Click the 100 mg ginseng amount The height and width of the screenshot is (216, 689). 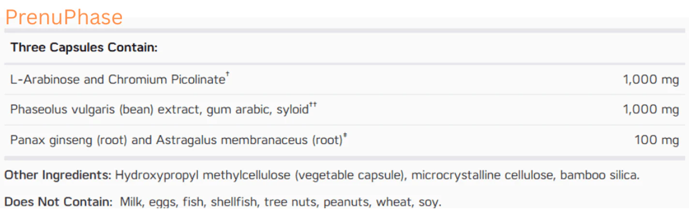tap(657, 140)
